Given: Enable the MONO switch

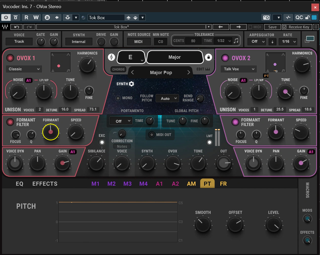Looking at the screenshot, I should 118,98.
